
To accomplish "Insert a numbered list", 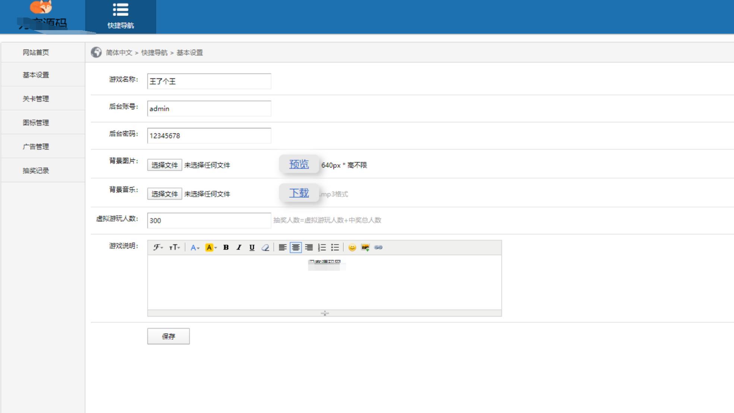I will tap(322, 247).
